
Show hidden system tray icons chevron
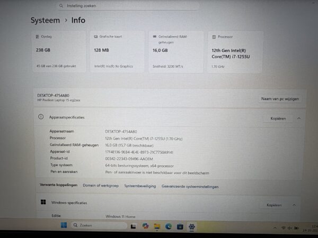pyautogui.click(x=275, y=228)
